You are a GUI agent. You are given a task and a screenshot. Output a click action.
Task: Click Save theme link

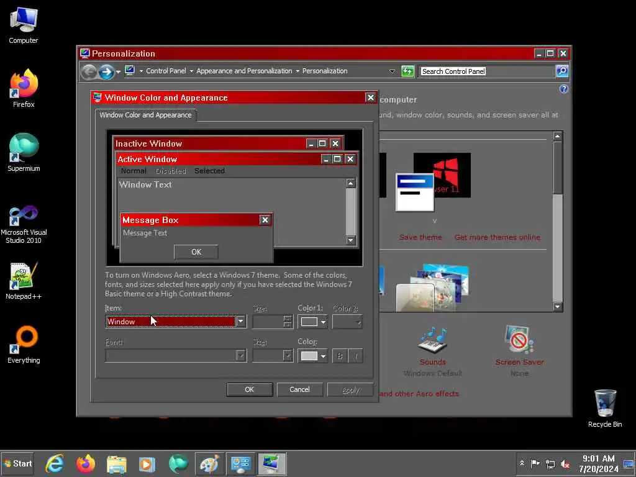420,237
